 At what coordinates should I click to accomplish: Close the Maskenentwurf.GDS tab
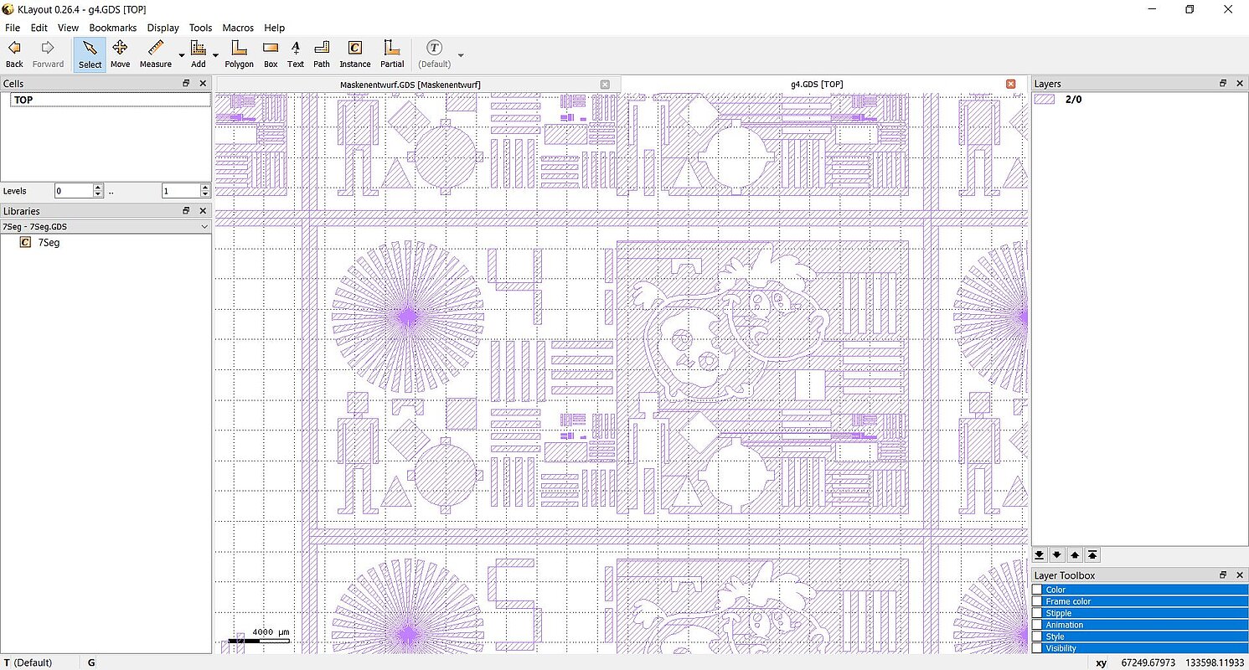(x=605, y=85)
